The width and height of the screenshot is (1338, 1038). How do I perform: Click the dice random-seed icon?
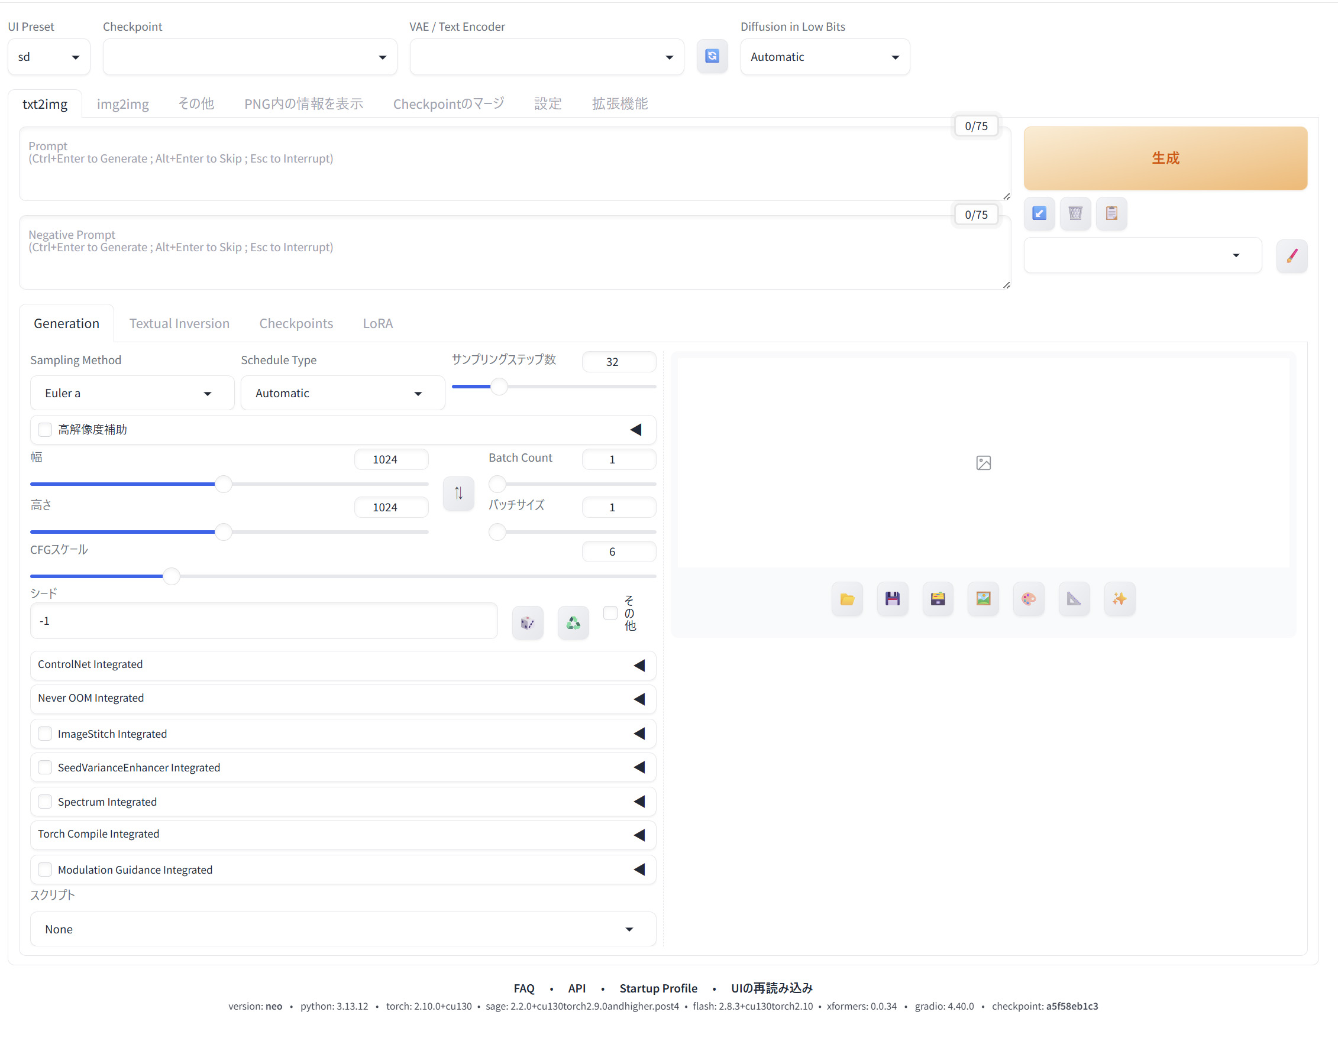[527, 623]
